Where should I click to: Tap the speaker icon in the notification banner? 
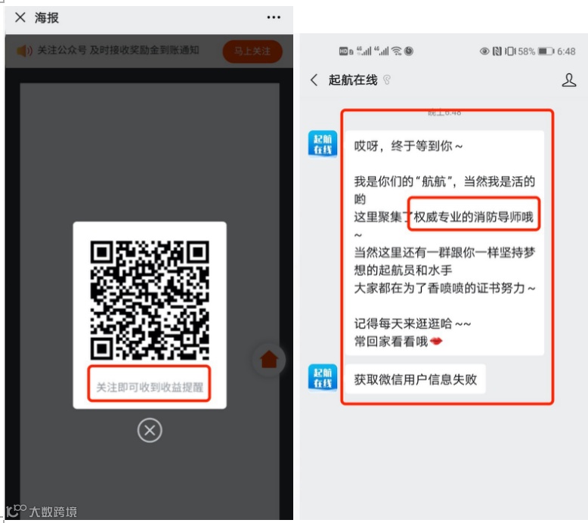click(25, 50)
